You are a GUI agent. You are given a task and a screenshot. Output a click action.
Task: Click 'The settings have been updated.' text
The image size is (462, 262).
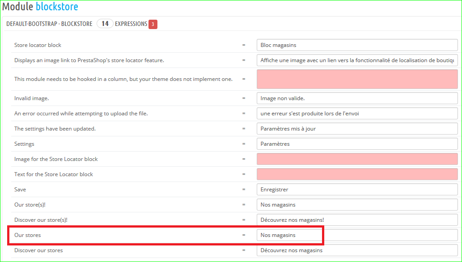55,128
